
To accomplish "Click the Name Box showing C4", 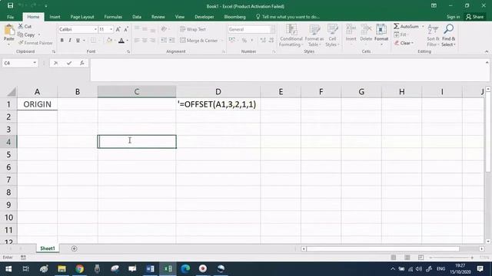I will tap(17, 63).
